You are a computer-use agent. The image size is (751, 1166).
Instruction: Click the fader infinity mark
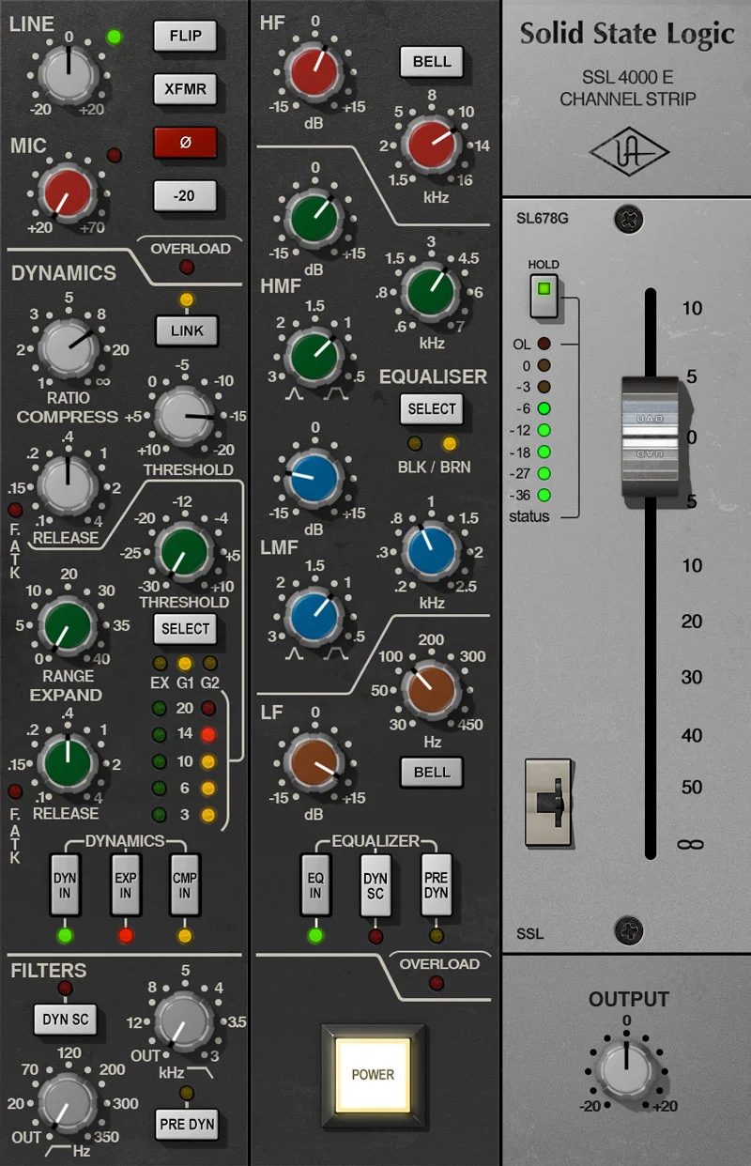690,845
